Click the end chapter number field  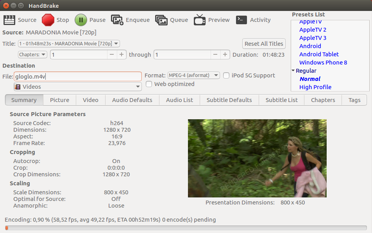tap(182, 55)
